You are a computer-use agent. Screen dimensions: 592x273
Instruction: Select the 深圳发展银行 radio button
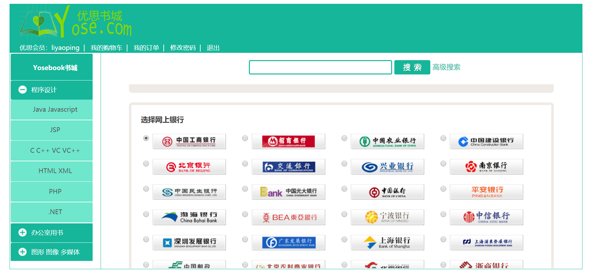[146, 239]
